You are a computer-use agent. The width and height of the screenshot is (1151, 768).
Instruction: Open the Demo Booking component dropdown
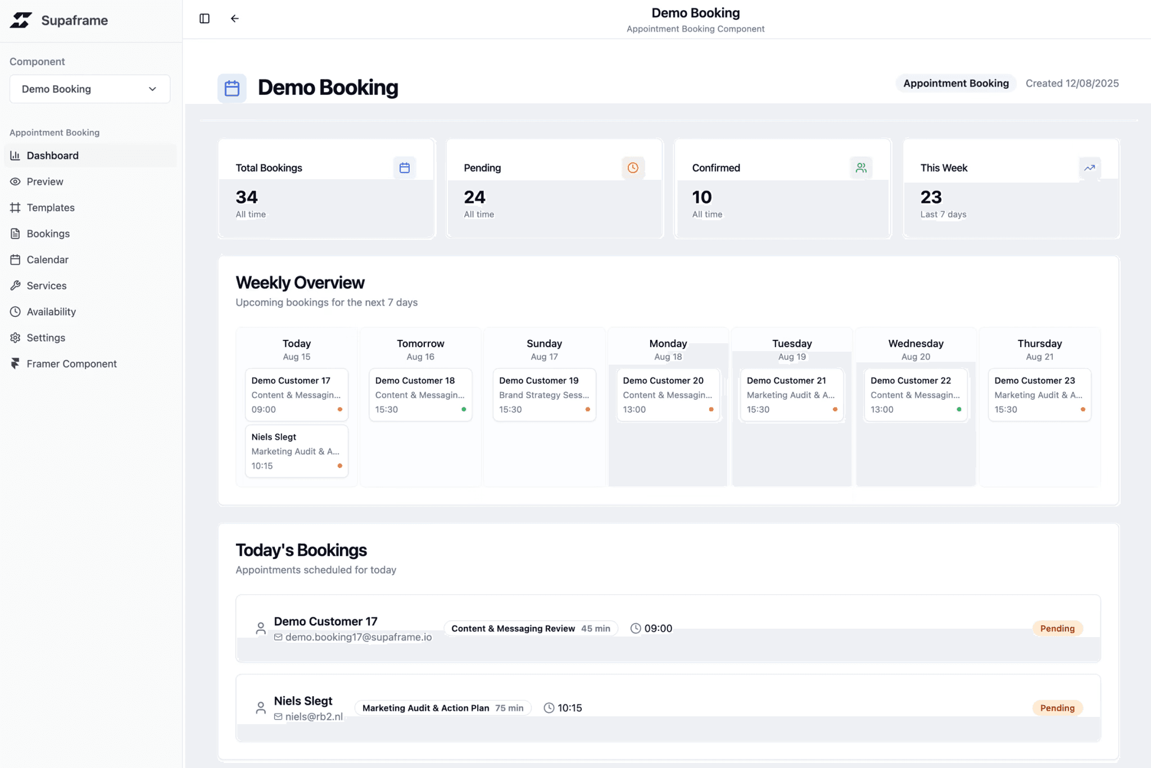click(90, 89)
